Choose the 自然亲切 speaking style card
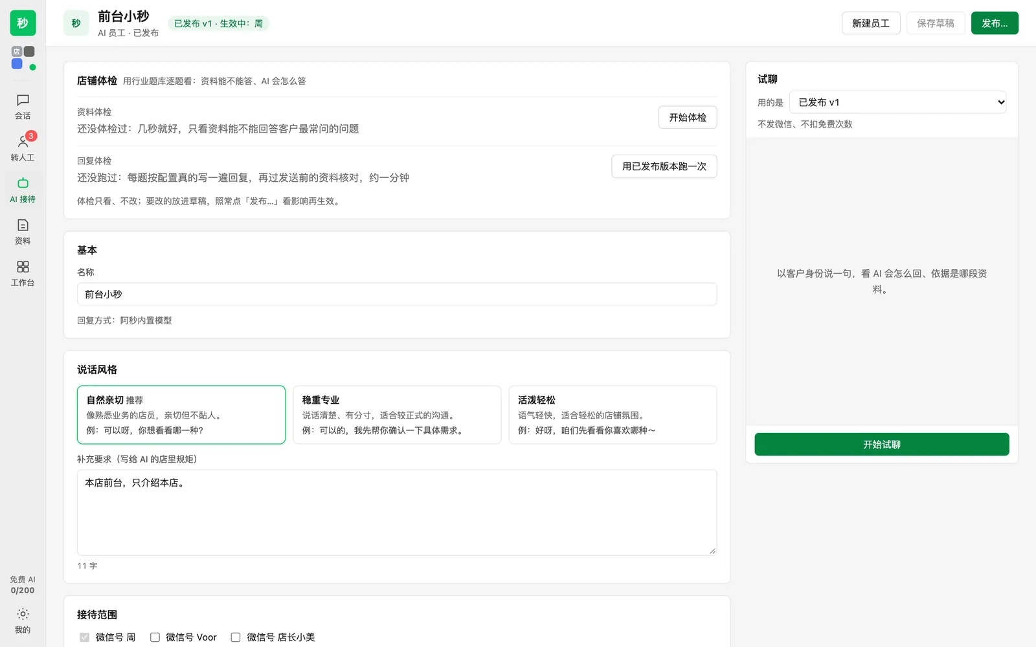This screenshot has height=647, width=1036. coord(181,415)
